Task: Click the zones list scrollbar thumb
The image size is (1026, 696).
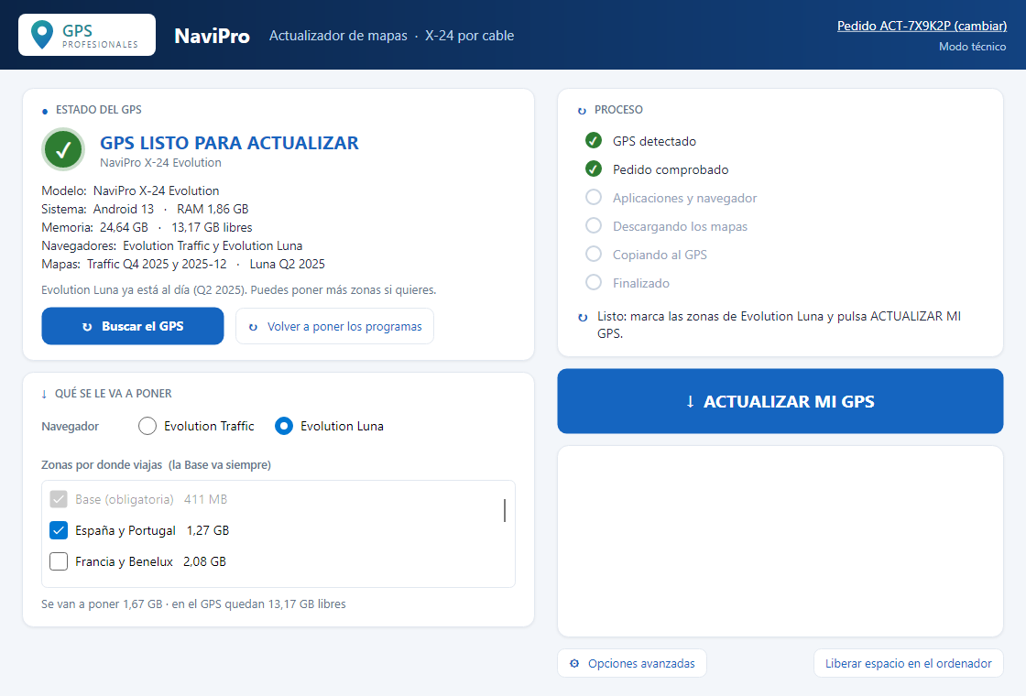Action: click(505, 510)
